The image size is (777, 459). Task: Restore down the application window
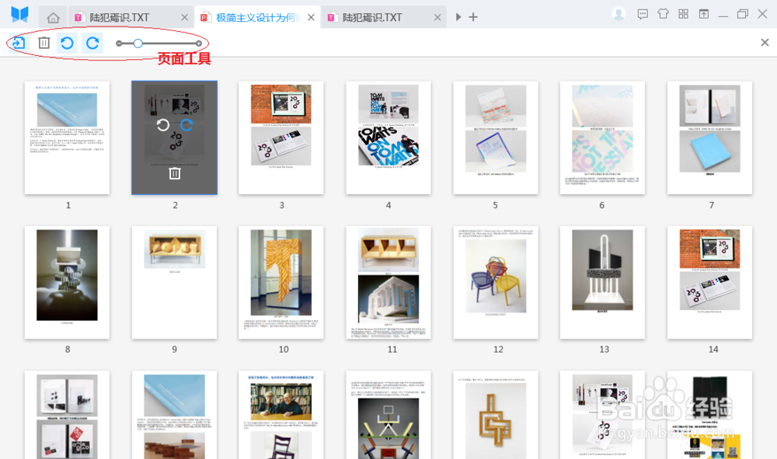click(742, 14)
